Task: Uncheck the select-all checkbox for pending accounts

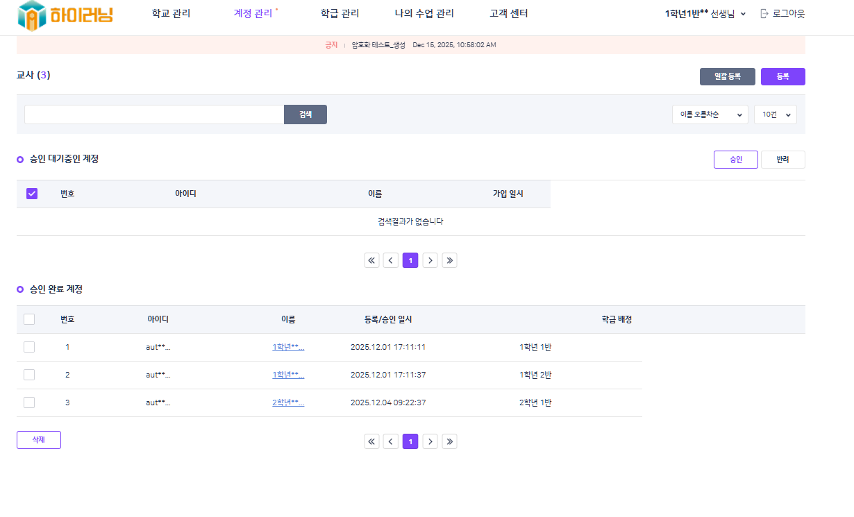Action: point(32,194)
